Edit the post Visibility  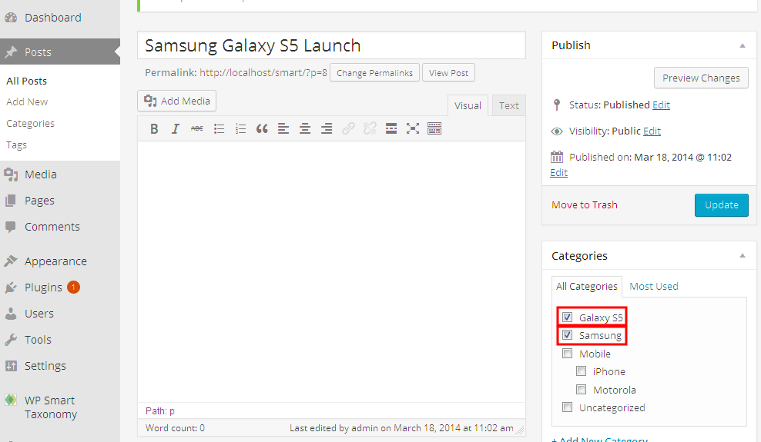652,131
